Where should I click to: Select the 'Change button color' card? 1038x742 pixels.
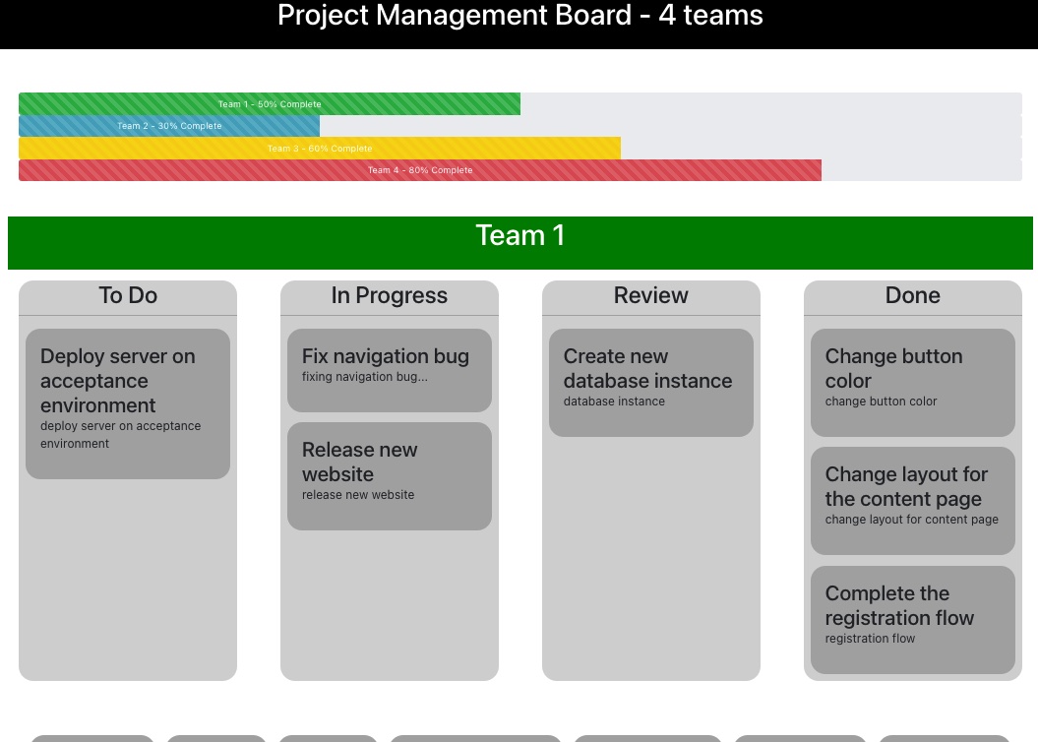pyautogui.click(x=913, y=383)
